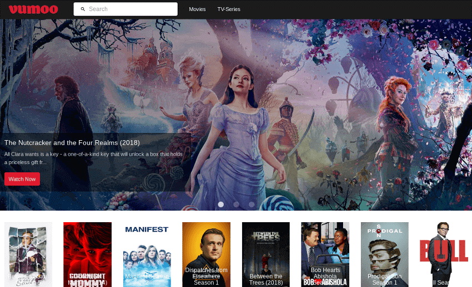Open the Bull season poster

pyautogui.click(x=444, y=254)
